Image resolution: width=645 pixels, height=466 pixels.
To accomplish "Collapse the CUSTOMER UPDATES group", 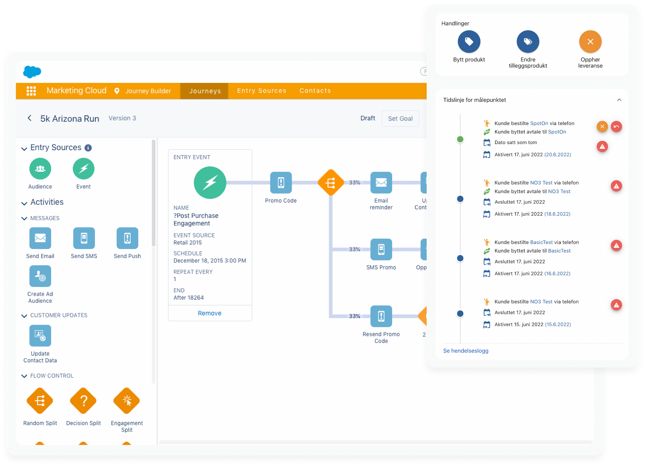I will coord(24,316).
